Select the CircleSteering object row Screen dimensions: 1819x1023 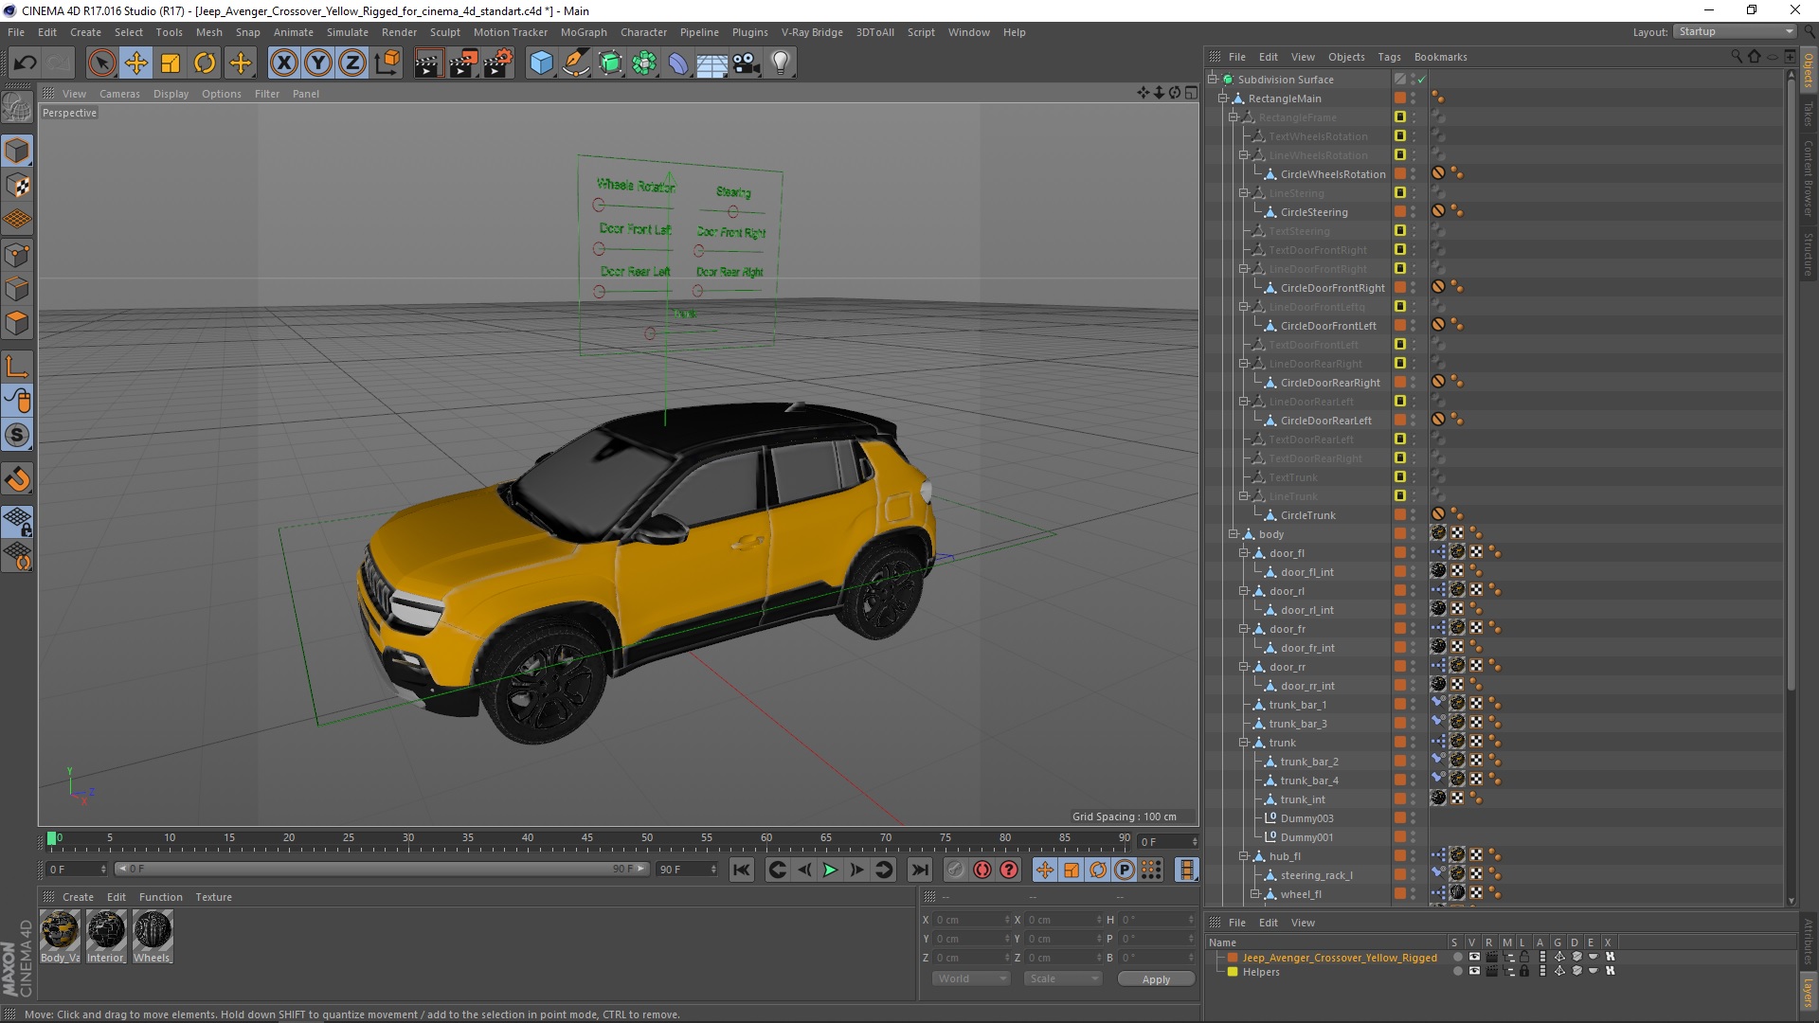1313,212
